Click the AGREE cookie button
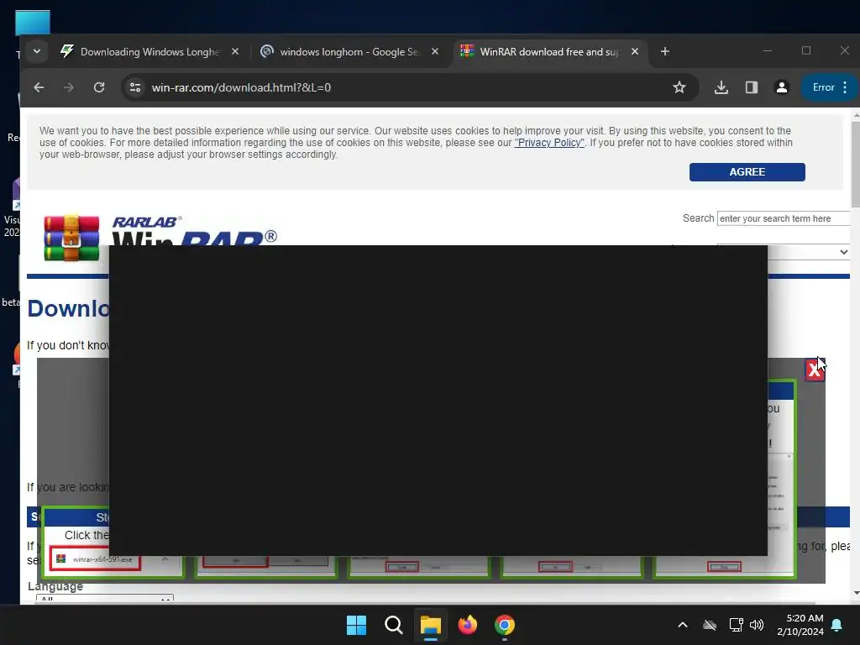Screen dimensions: 860x645 747,171
